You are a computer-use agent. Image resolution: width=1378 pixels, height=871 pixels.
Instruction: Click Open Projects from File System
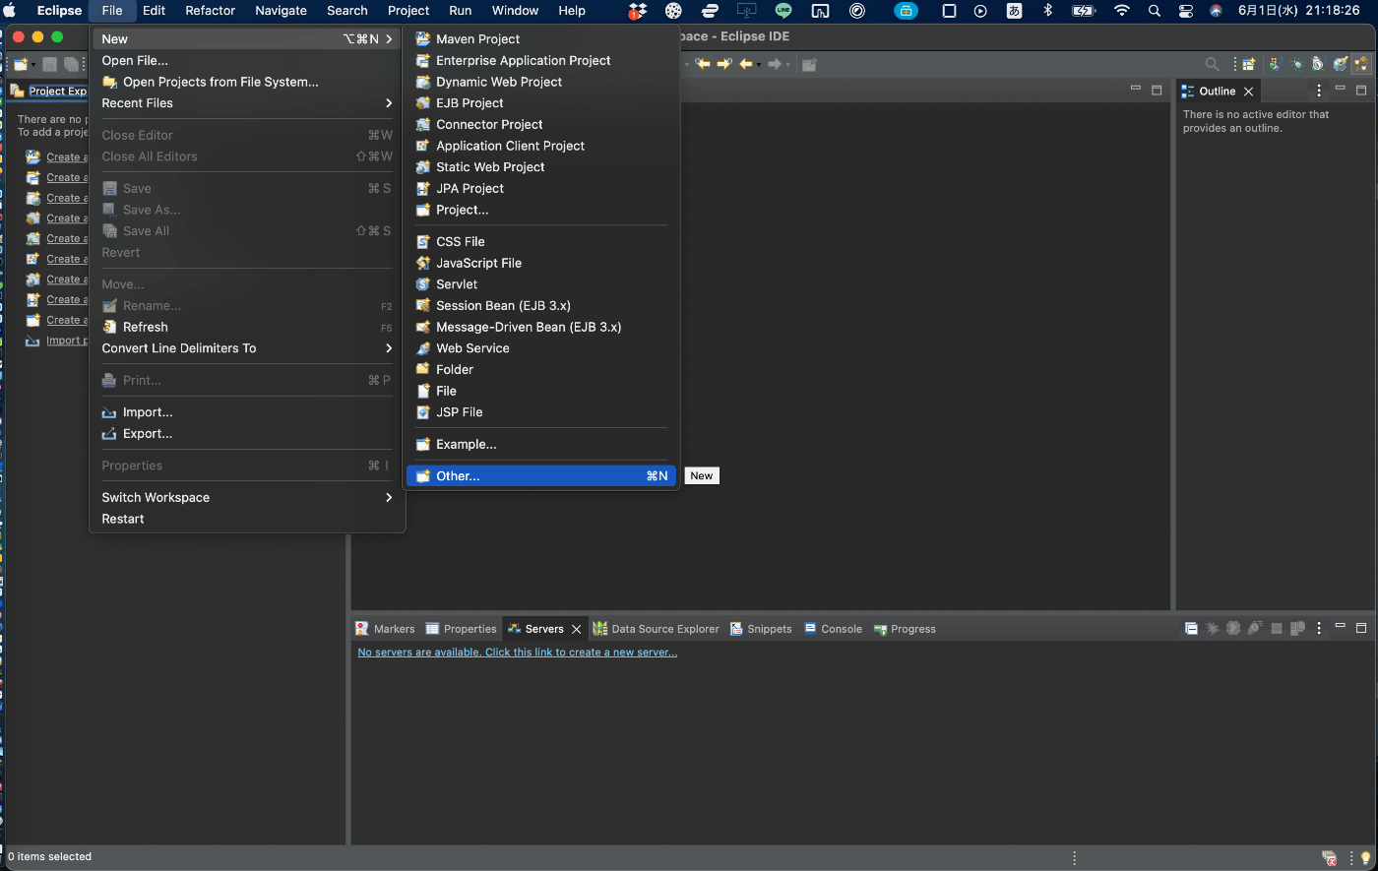pos(247,83)
